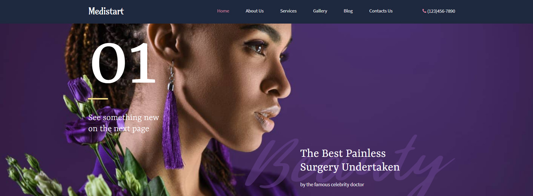This screenshot has height=196, width=533.
Task: Click 'The Best Painless Surgery Undertaken' heading
Action: pos(350,160)
